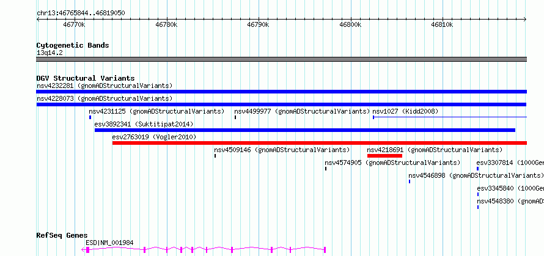
Task: Click the nsv4232281 blue variant bar
Action: point(281,92)
